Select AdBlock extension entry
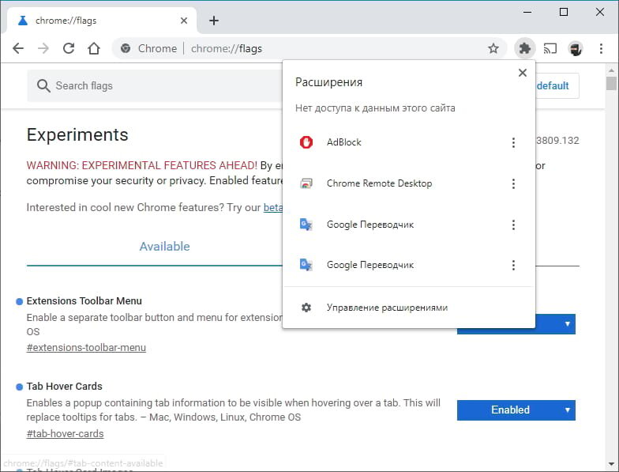Viewport: 619px width, 472px height. (x=409, y=142)
